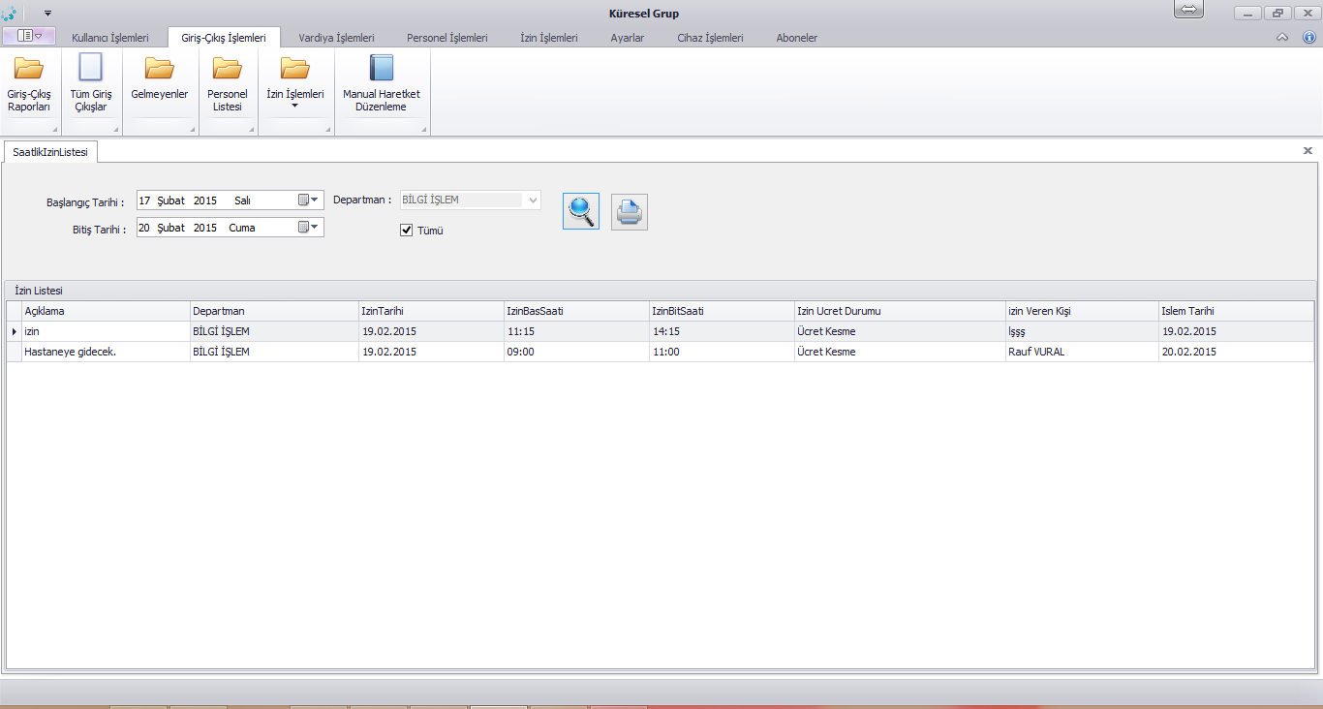Click the Islem Tarihi column header
This screenshot has width=1323, height=709.
[x=1237, y=311]
